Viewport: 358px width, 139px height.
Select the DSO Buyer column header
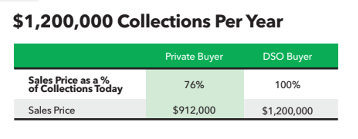coord(287,56)
